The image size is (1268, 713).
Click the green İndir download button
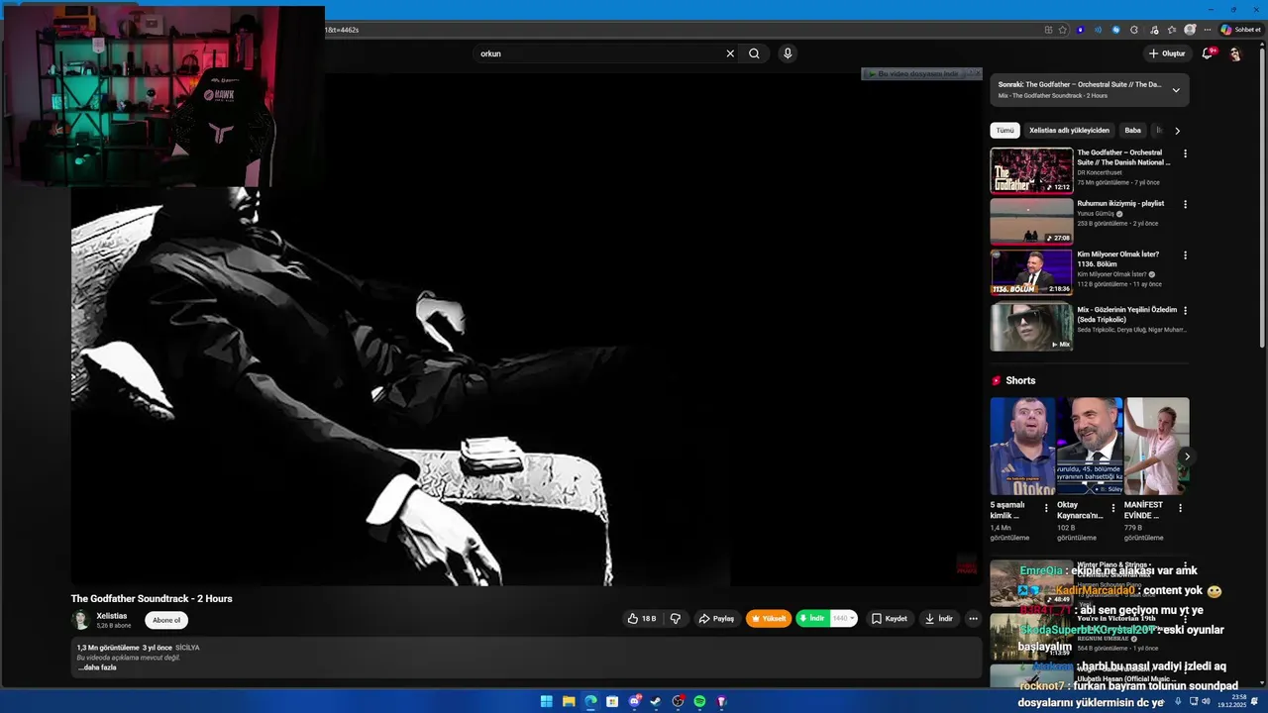pos(812,619)
